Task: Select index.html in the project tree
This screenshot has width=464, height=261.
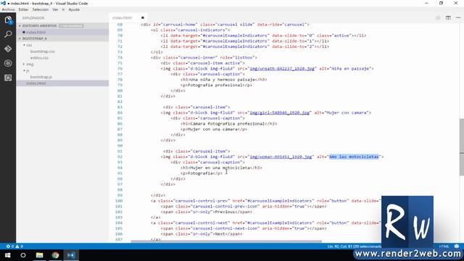Action: (x=36, y=83)
